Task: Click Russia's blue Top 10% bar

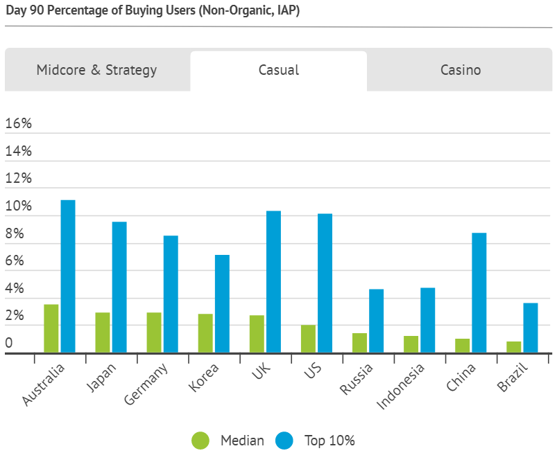Action: pos(376,321)
